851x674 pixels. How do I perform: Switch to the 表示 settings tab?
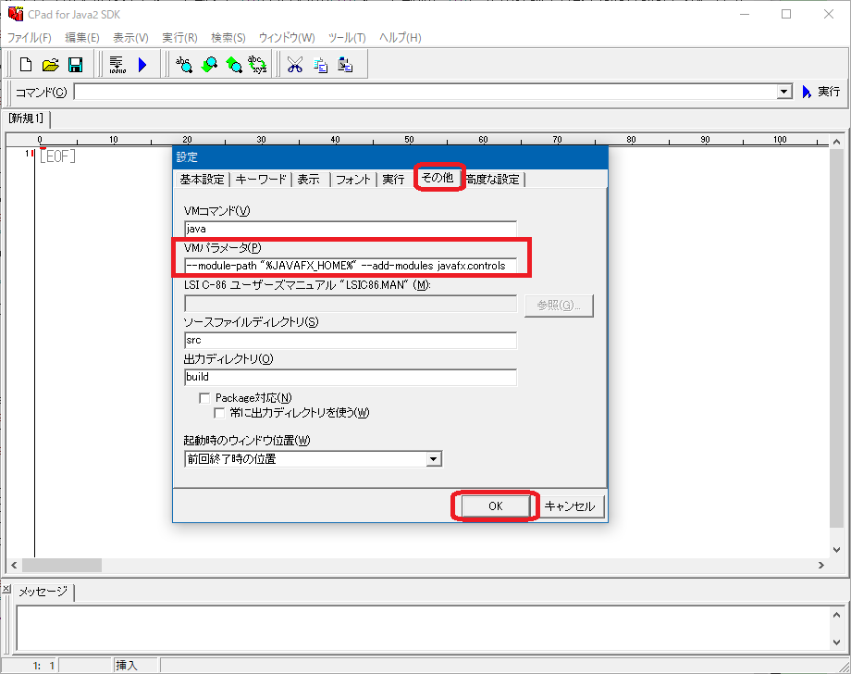[309, 180]
